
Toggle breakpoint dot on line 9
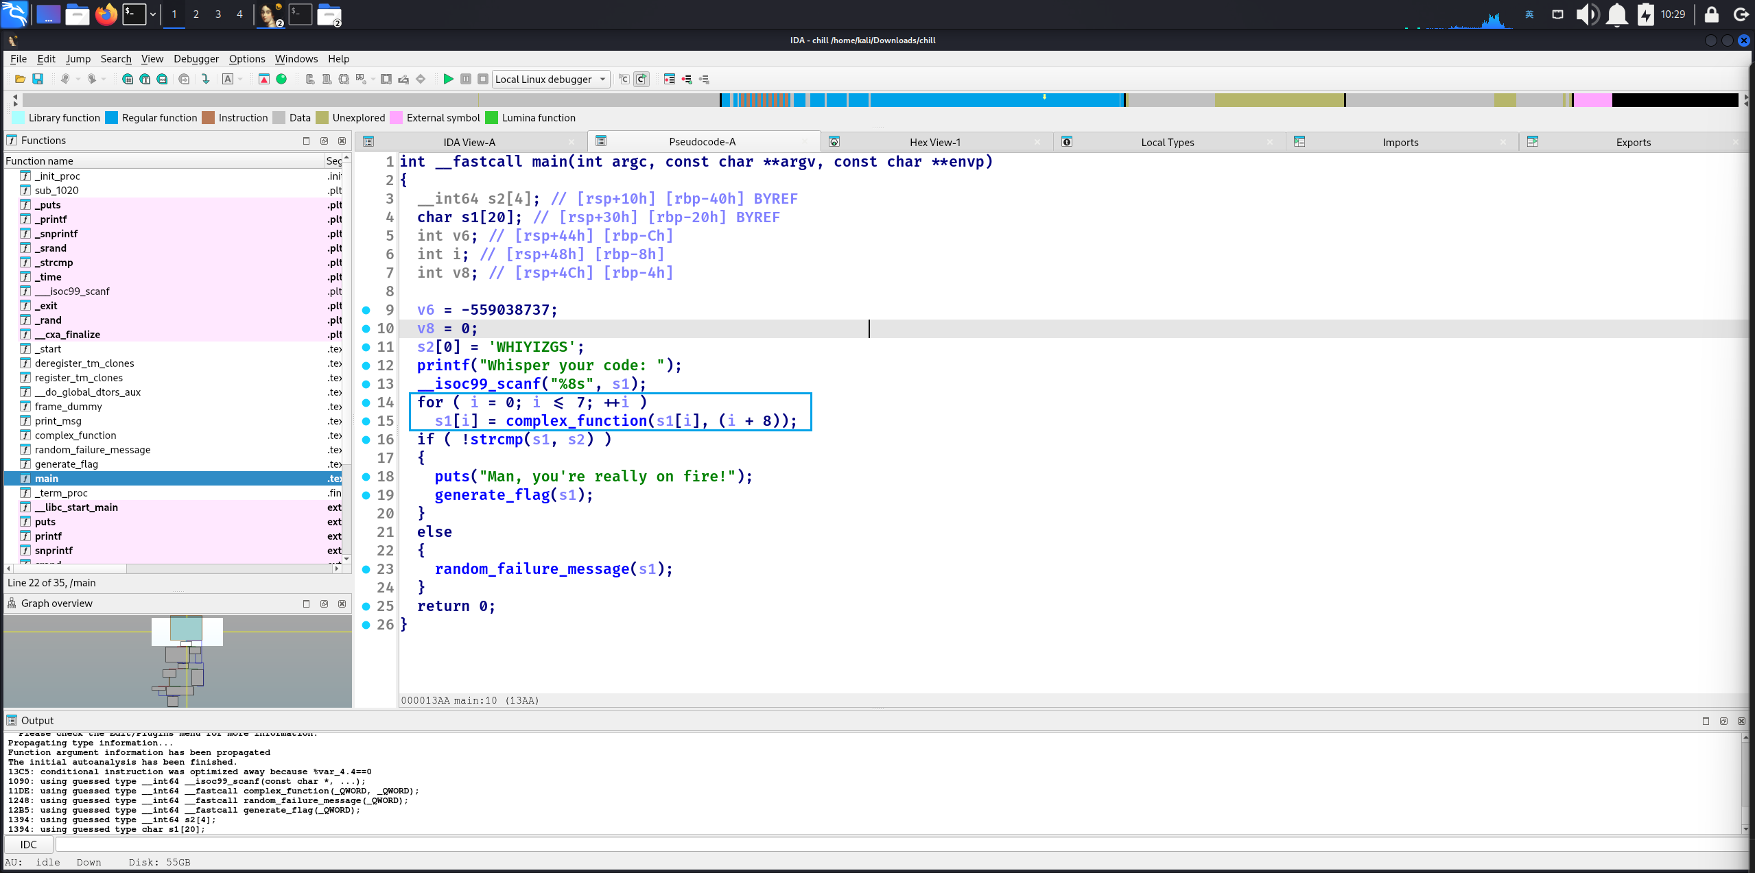coord(366,310)
